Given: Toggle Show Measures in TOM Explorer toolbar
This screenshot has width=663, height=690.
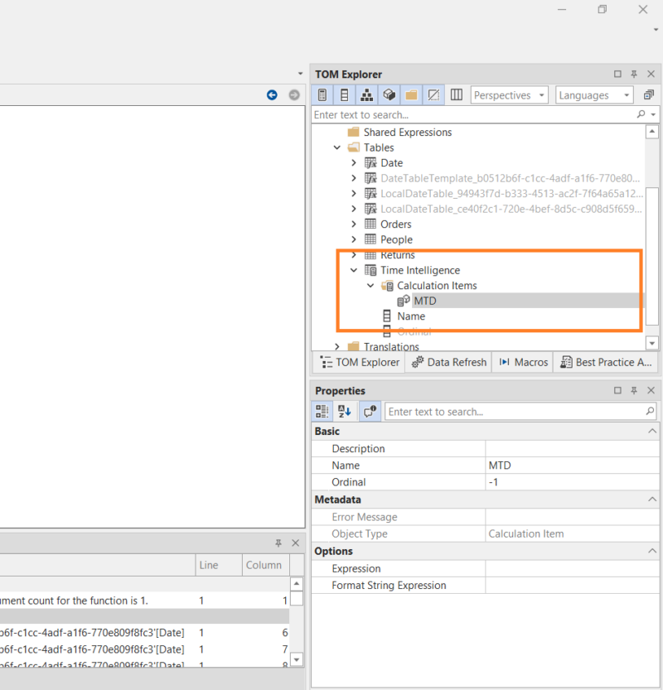Looking at the screenshot, I should point(323,95).
